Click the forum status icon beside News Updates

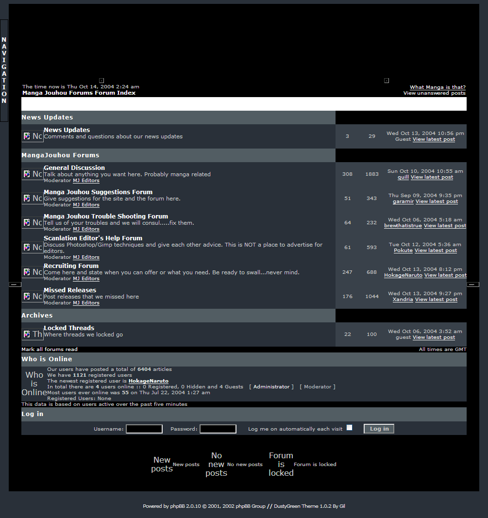pyautogui.click(x=33, y=136)
